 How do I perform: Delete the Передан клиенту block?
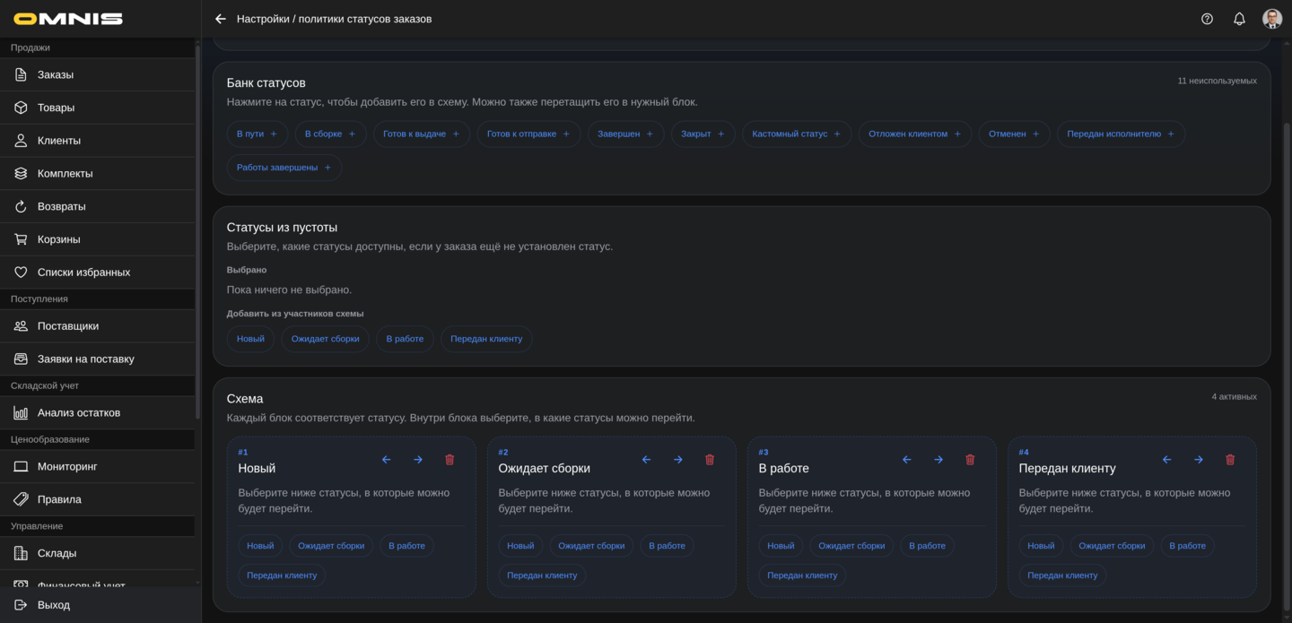click(x=1230, y=460)
